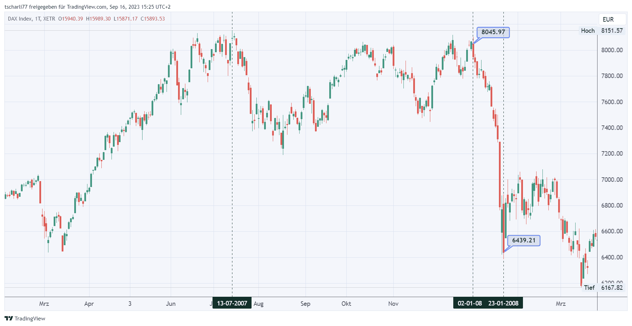Image resolution: width=632 pixels, height=326 pixels.
Task: Click TradingView.com in the header text
Action: 86,7
